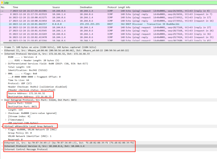Viewport: 217px width, 159px height.
Task: Collapse Virtual eXtensible Local Area Network node
Action: [2, 126]
